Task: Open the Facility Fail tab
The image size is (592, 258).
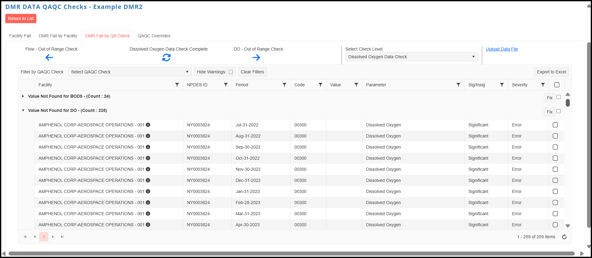Action: coord(20,36)
